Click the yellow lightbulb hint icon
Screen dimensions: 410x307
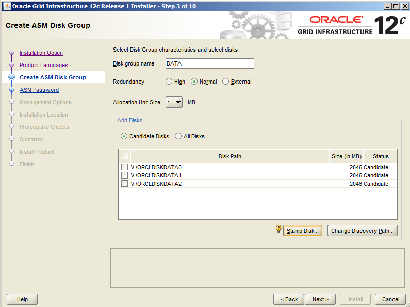[278, 229]
